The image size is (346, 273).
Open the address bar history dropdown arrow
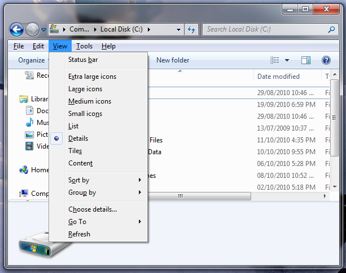(178, 29)
